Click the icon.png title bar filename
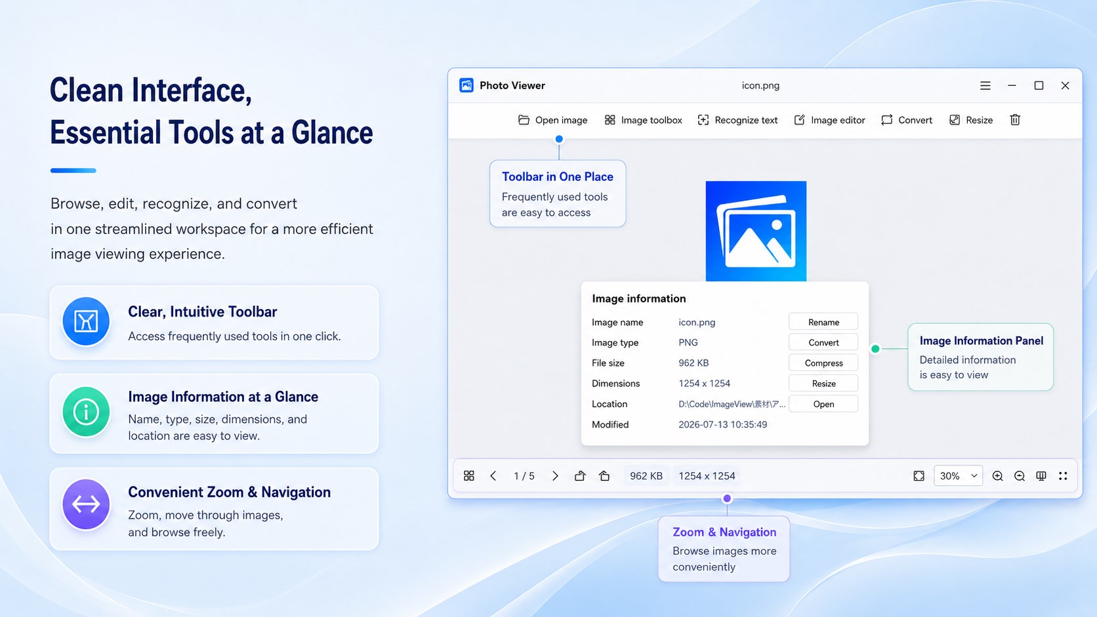 tap(760, 85)
